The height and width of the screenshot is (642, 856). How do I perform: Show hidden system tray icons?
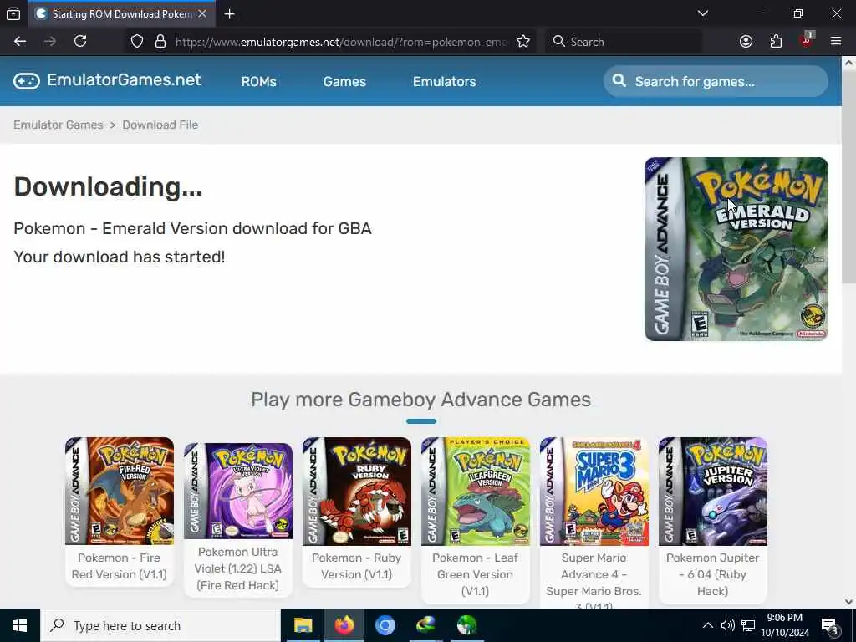click(x=707, y=625)
